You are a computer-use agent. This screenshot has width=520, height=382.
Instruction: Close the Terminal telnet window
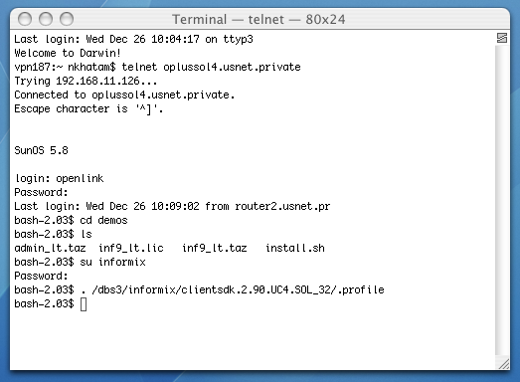(25, 19)
